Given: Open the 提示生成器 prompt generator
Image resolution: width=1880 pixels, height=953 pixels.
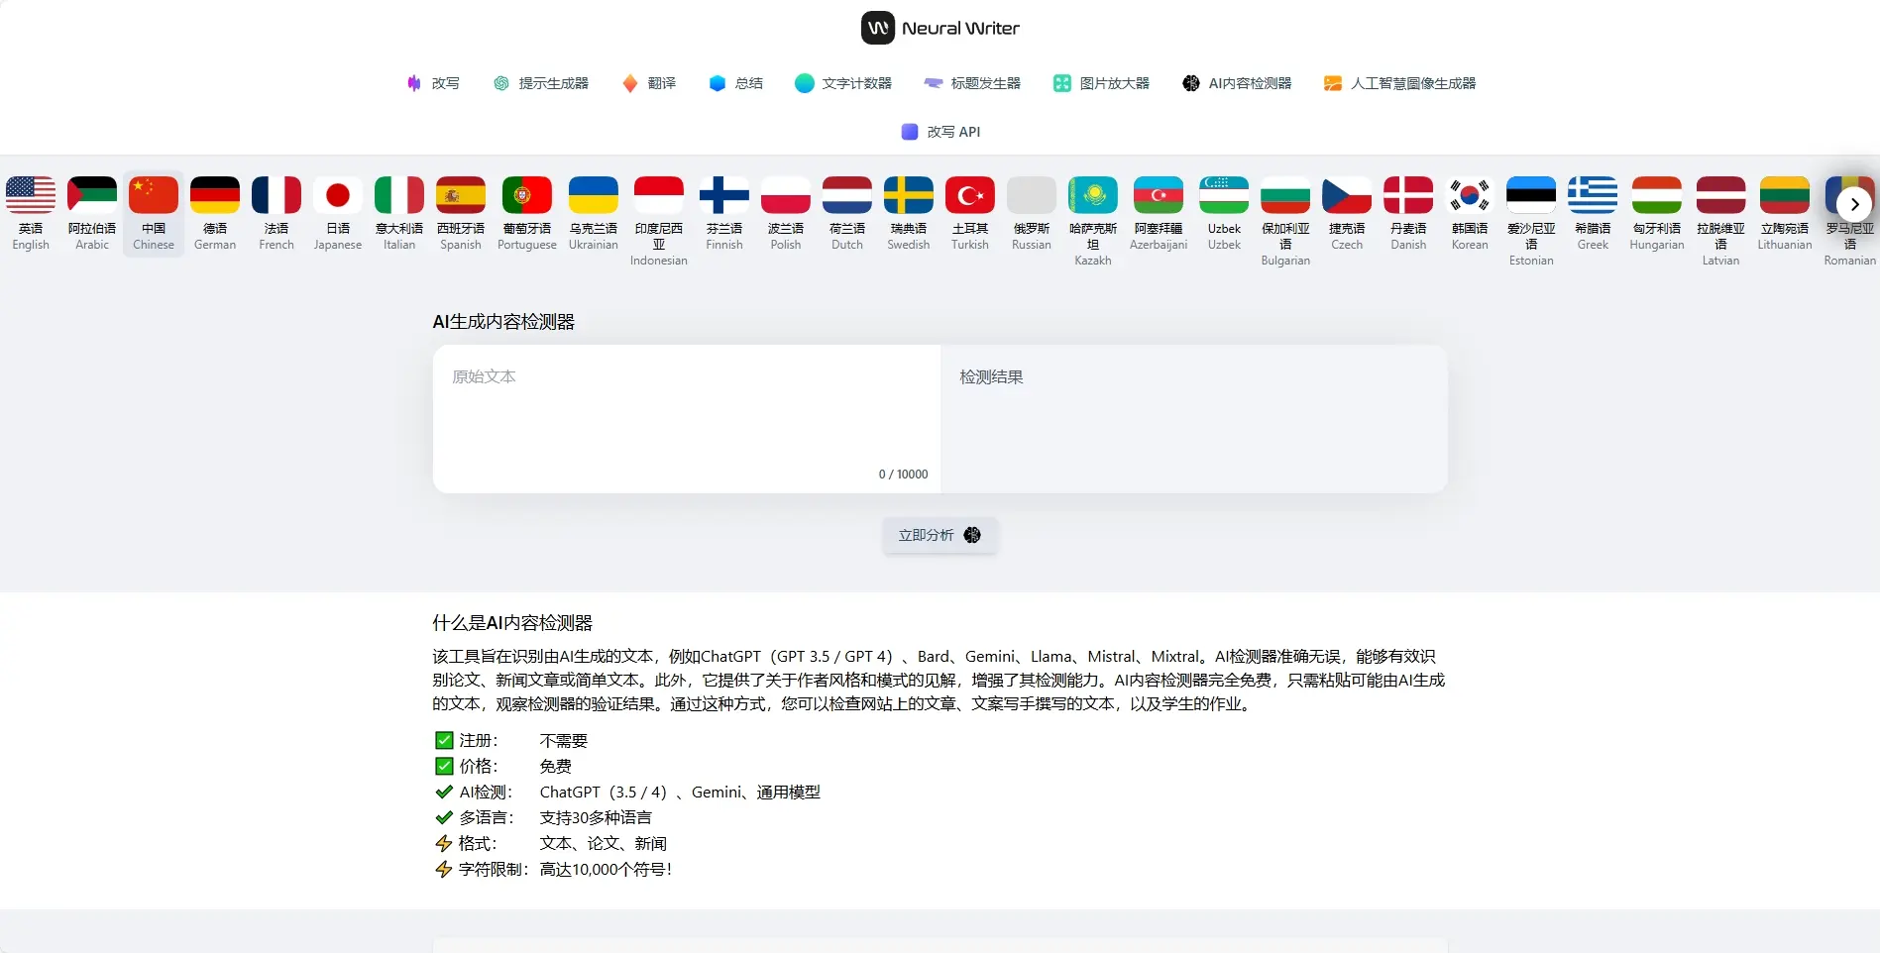Looking at the screenshot, I should pos(541,83).
